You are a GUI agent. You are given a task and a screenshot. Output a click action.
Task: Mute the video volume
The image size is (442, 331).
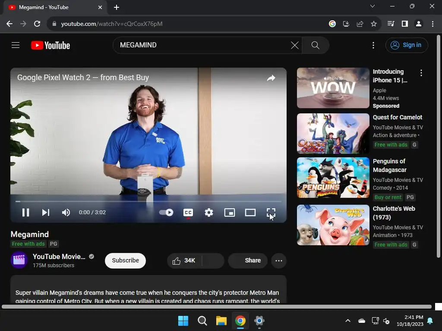coord(66,212)
